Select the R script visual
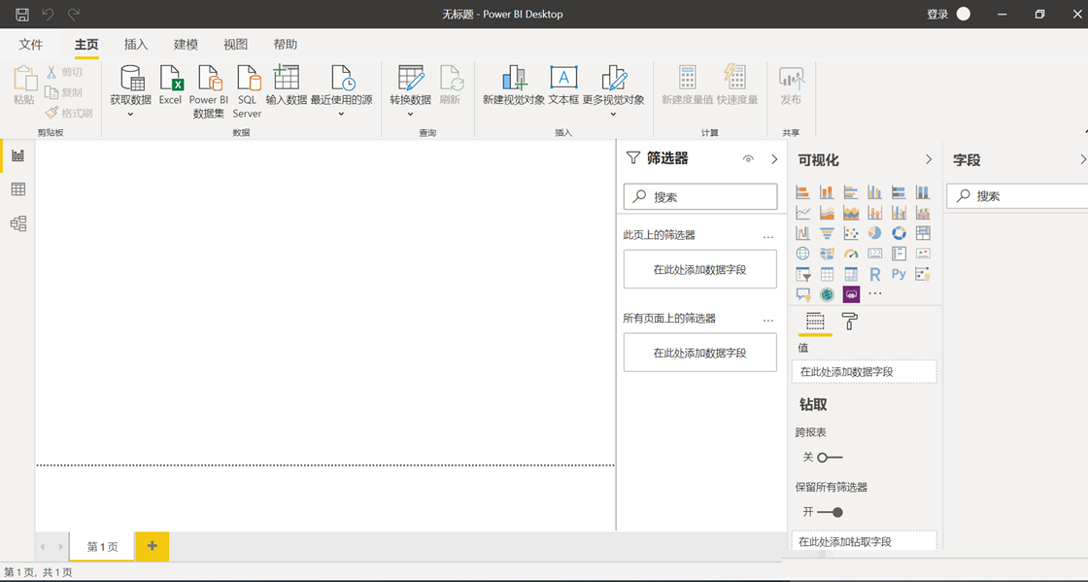The width and height of the screenshot is (1088, 582). pyautogui.click(x=875, y=274)
